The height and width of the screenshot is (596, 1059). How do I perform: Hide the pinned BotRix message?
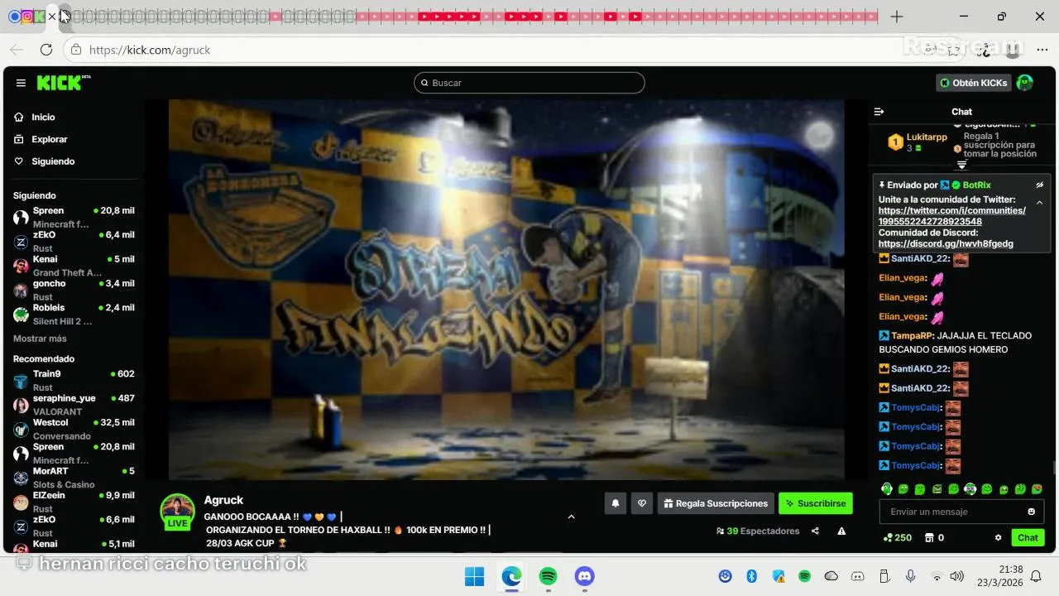pos(1040,185)
